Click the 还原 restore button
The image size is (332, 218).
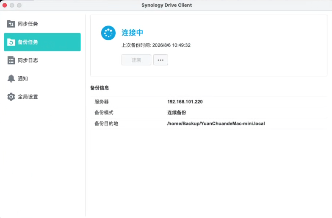click(136, 60)
